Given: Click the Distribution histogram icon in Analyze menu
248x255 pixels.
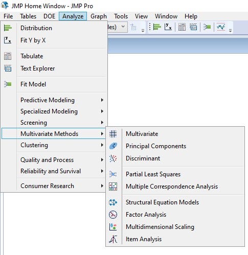Looking at the screenshot, I should click(8, 28).
